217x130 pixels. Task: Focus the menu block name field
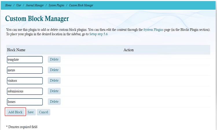[x=25, y=70]
